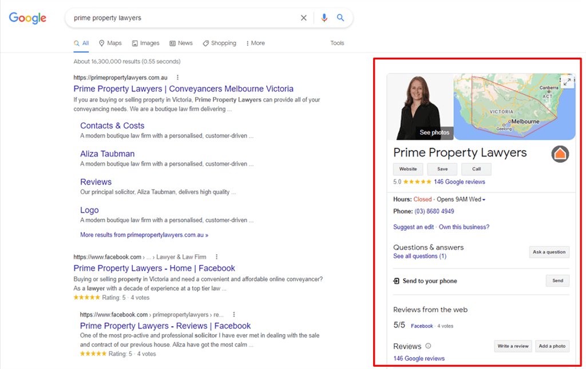Open options for the Facebook Lawyer & Law Firm result
Image resolution: width=586 pixels, height=369 pixels.
(x=216, y=256)
